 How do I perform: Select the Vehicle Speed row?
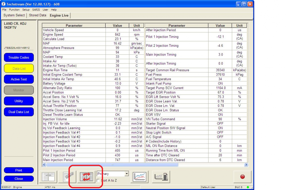point(93,30)
